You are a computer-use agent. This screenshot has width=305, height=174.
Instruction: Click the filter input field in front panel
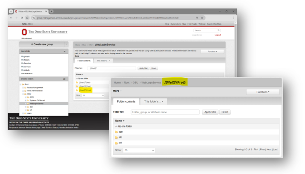tap(165, 112)
